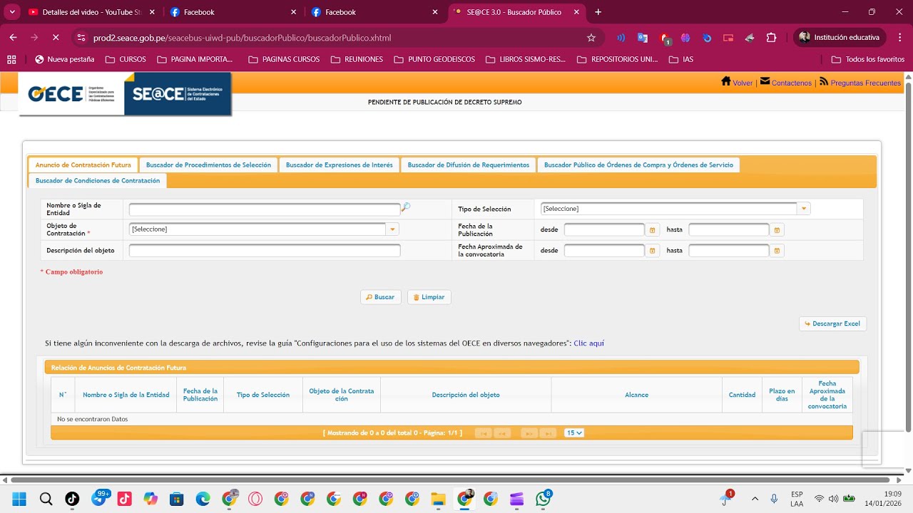Viewport: 913px width, 513px height.
Task: Change rows per page dropdown showing 15
Action: tap(574, 432)
